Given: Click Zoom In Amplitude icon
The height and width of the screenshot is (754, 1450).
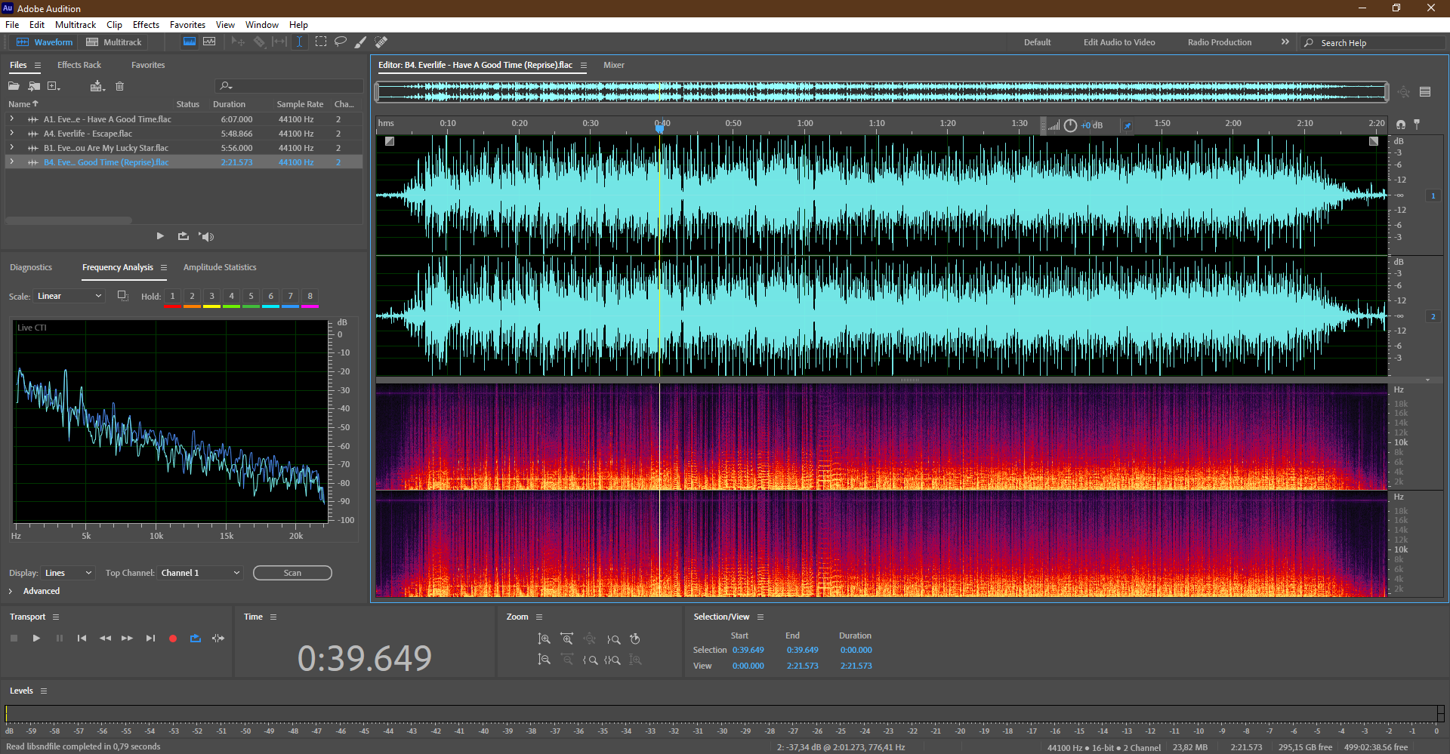Looking at the screenshot, I should [x=544, y=639].
